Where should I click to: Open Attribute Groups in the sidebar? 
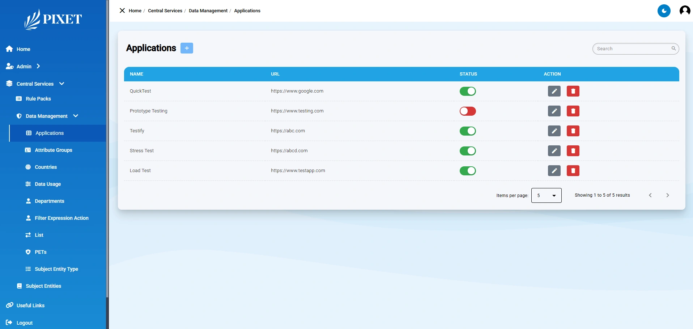coord(53,150)
